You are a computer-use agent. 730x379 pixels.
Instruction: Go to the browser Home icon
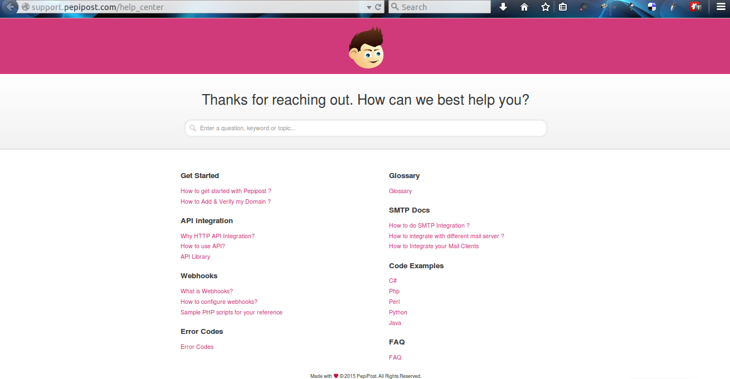click(524, 7)
